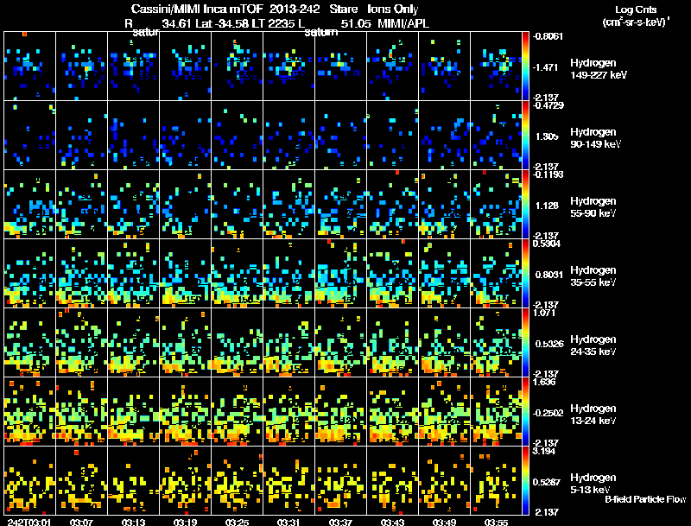The width and height of the screenshot is (691, 526).
Task: Click the '-1.471' colorbar value
Action: pos(546,67)
